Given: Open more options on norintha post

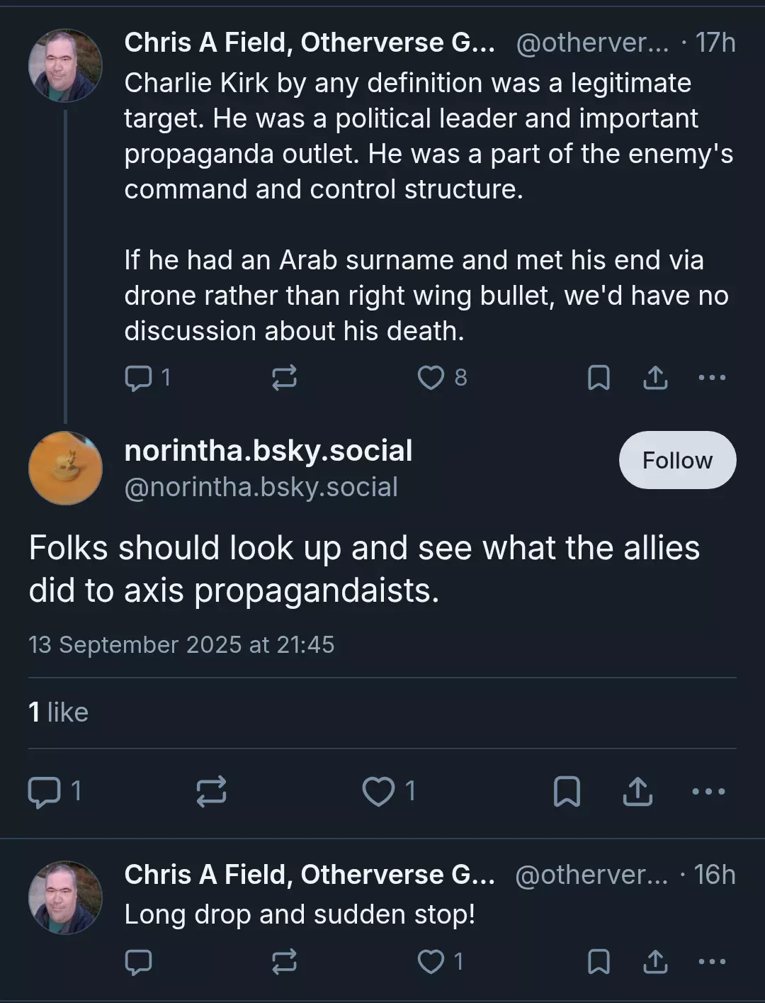Looking at the screenshot, I should (x=708, y=791).
